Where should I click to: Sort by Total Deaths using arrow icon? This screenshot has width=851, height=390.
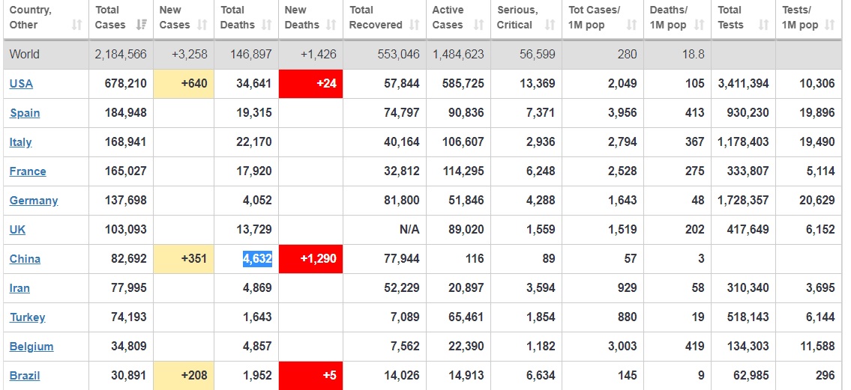(x=267, y=25)
